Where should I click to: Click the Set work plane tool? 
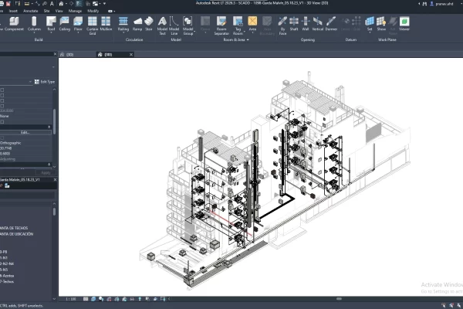click(x=370, y=24)
